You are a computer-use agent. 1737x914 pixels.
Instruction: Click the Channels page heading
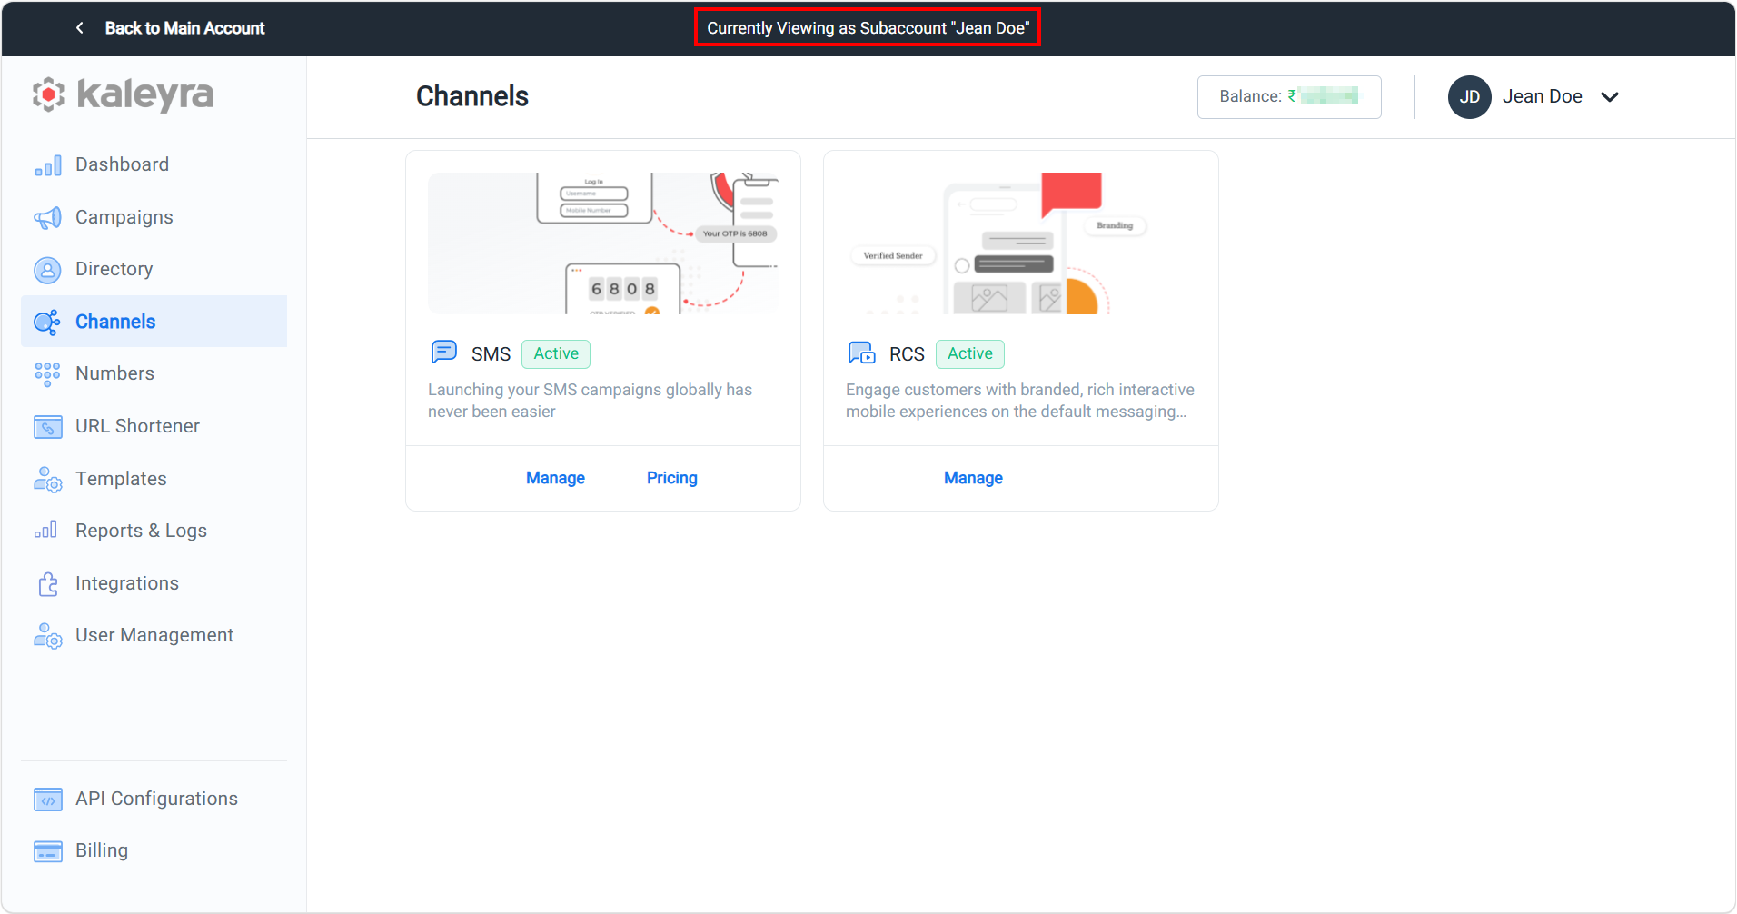(x=472, y=96)
